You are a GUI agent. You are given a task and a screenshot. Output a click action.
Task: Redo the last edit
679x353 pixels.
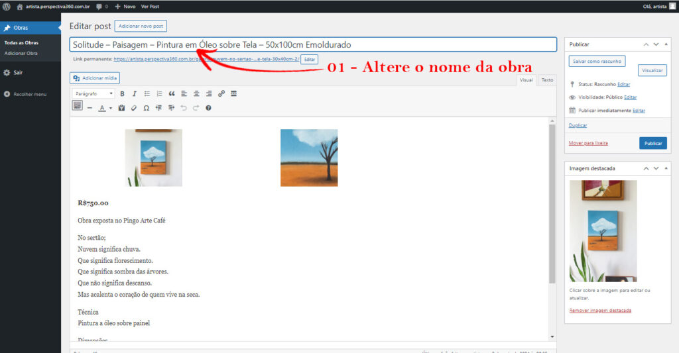pyautogui.click(x=196, y=108)
